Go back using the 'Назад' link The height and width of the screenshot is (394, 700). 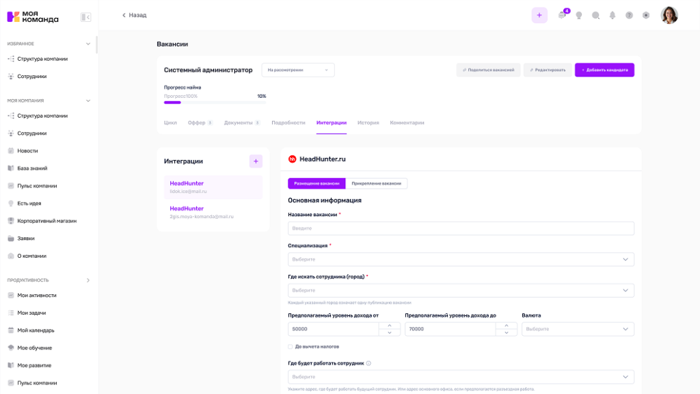pos(135,15)
